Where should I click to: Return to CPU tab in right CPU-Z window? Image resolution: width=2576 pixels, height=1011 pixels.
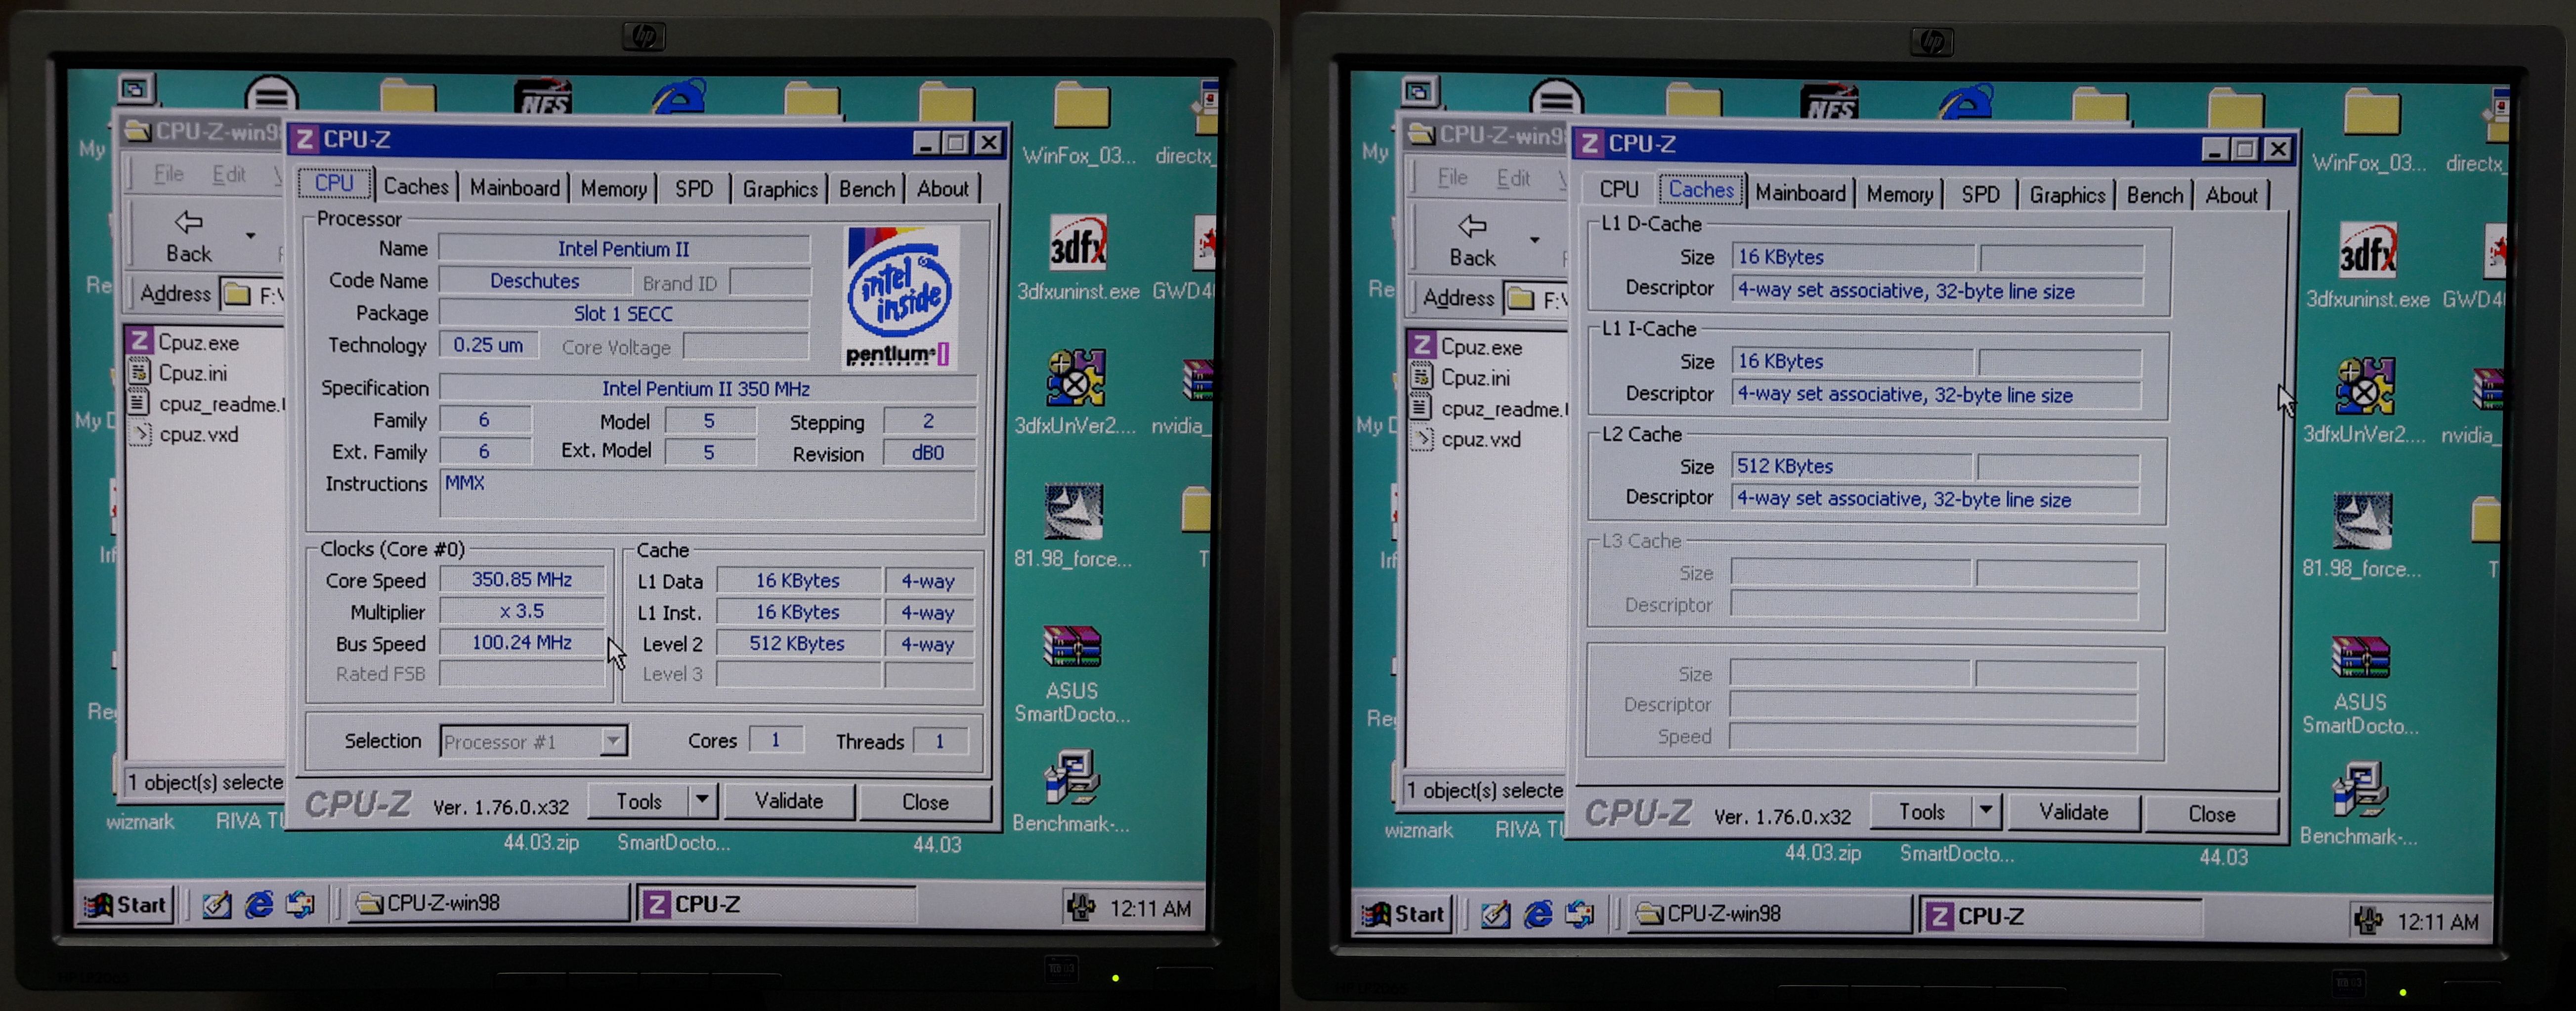coord(1618,189)
